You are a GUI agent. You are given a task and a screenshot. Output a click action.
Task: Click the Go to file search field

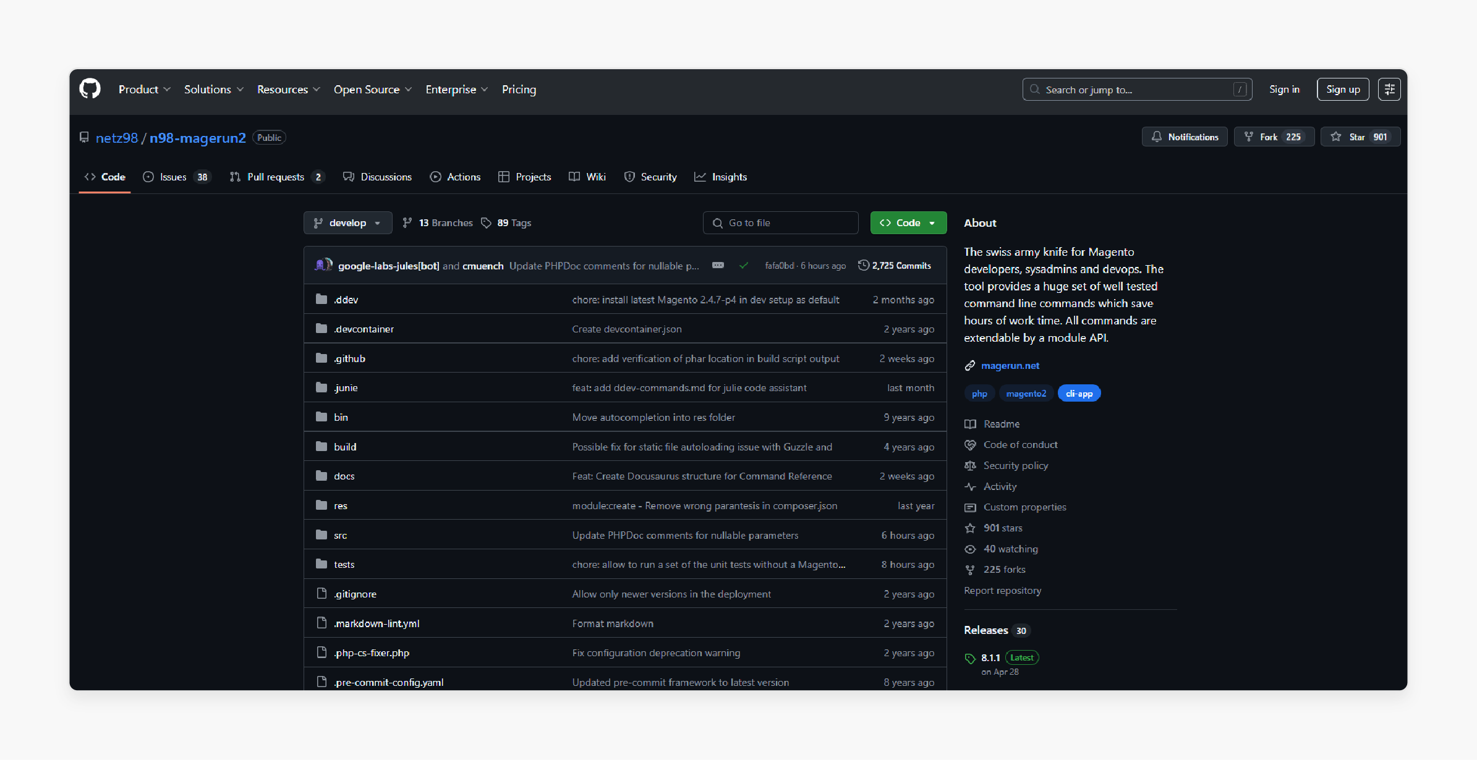(x=780, y=222)
